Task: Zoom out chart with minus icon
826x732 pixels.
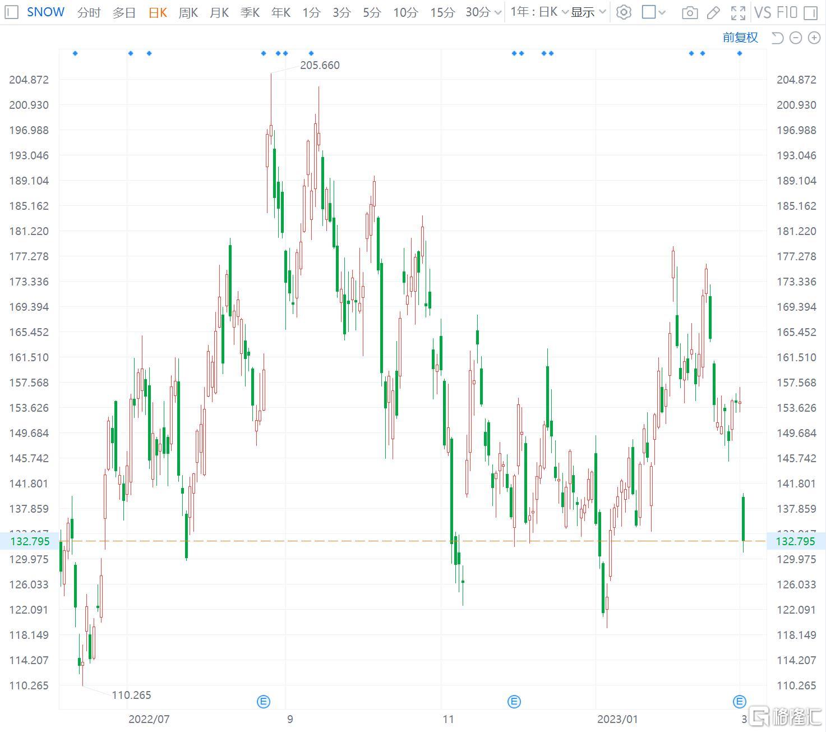Action: coord(796,38)
